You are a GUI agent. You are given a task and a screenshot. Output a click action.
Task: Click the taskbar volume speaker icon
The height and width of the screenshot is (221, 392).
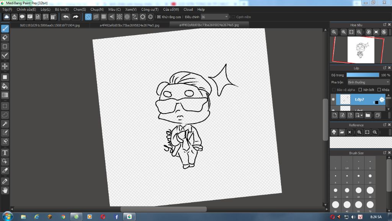[x=353, y=217]
